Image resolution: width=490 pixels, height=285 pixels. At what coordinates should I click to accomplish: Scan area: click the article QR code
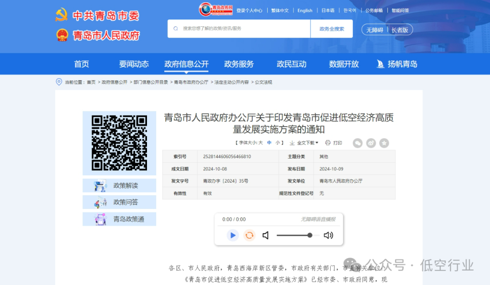[x=119, y=143]
